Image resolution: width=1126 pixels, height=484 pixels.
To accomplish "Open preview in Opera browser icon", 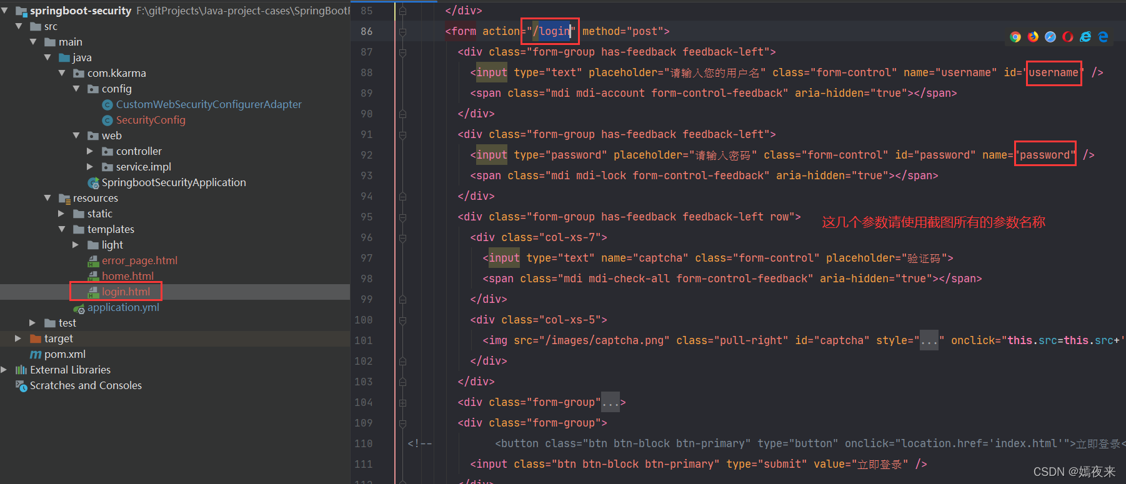I will 1068,37.
